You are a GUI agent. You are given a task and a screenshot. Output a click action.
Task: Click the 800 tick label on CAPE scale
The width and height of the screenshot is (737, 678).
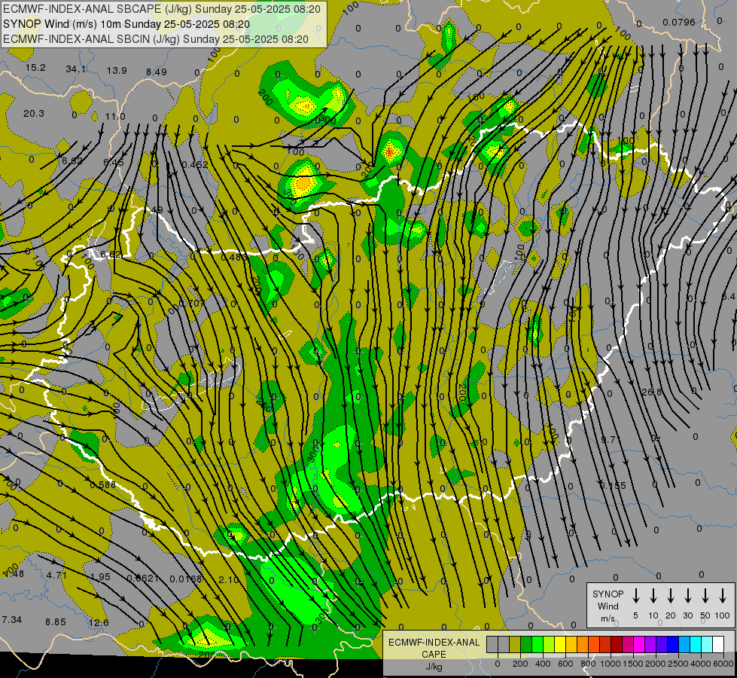tap(588, 664)
